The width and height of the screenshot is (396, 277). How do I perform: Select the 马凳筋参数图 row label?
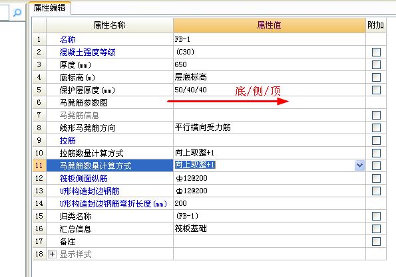pyautogui.click(x=84, y=102)
